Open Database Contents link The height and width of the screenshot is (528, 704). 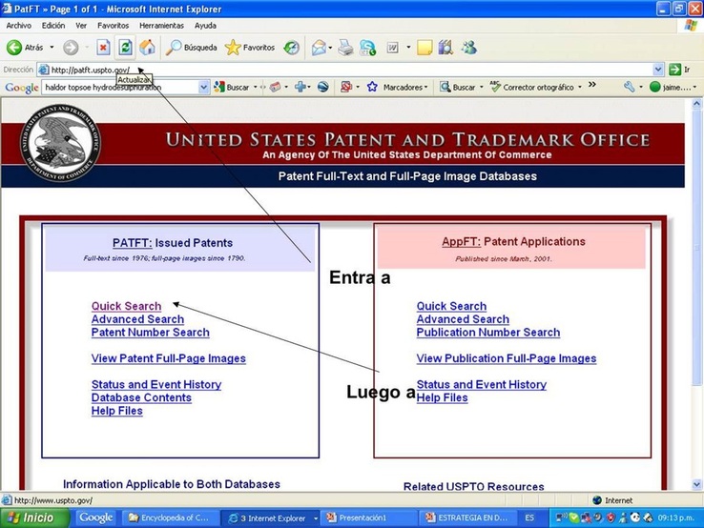click(141, 398)
